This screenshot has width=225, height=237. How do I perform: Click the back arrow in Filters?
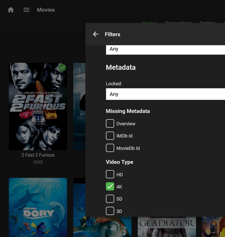click(x=96, y=34)
